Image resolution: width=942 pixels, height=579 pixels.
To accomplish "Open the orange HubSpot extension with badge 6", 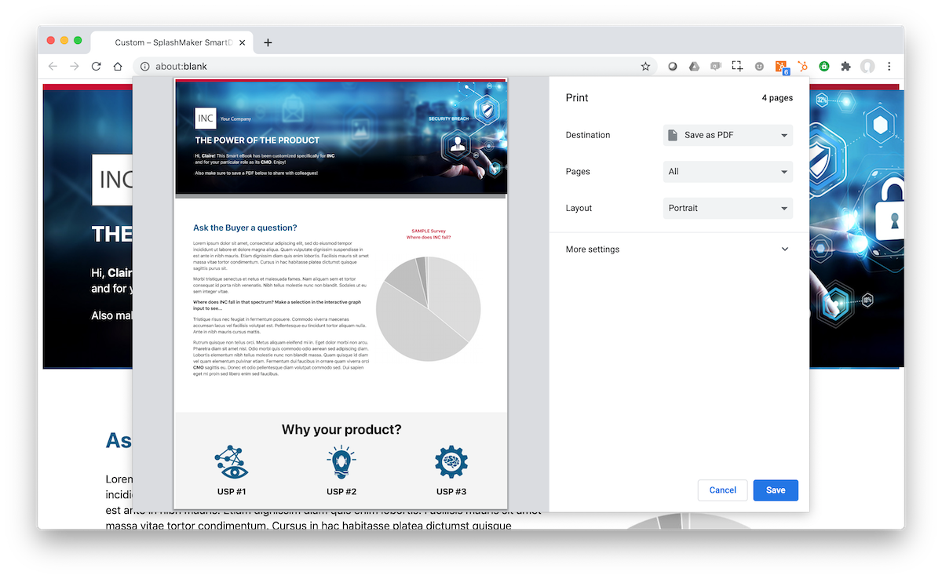I will (782, 67).
